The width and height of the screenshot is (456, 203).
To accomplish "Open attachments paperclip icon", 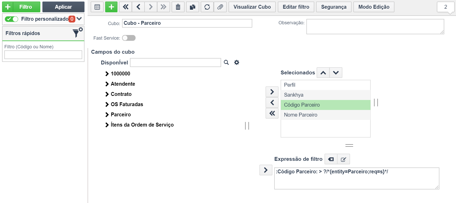I will pos(220,7).
